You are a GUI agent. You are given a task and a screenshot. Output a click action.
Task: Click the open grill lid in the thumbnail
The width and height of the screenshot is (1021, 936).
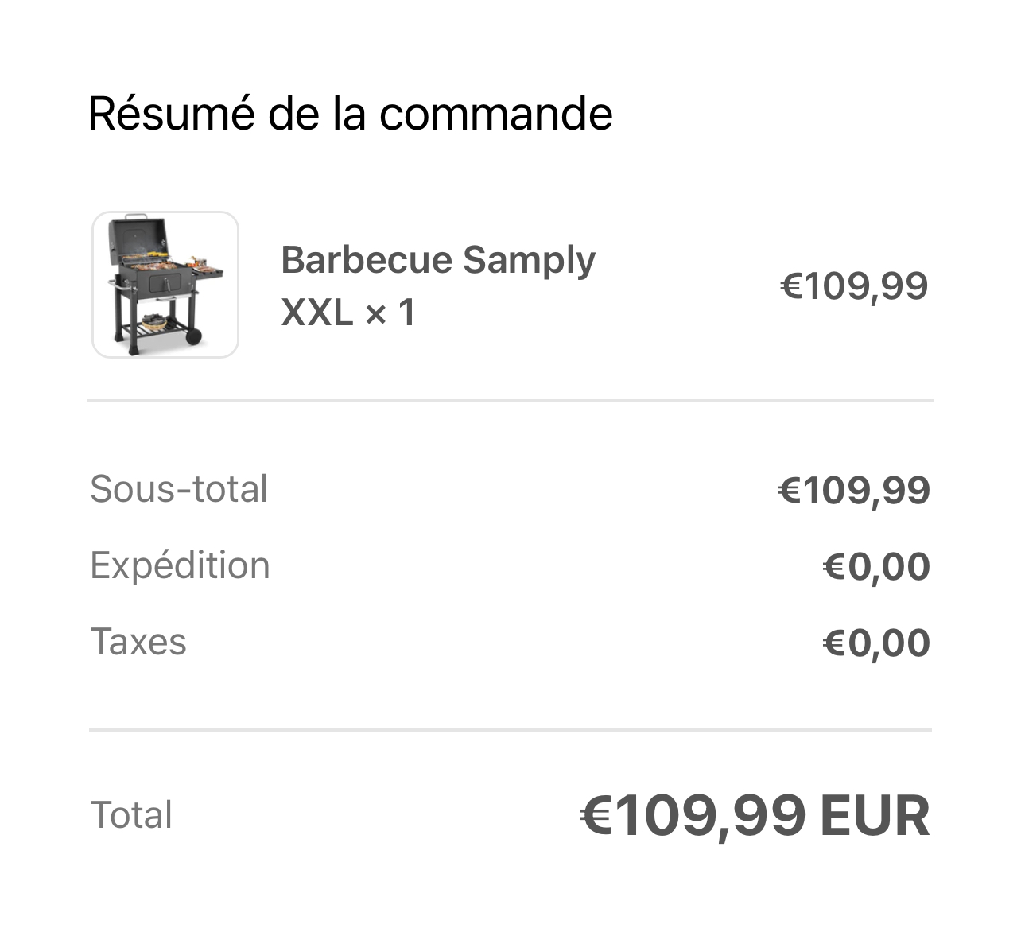(137, 234)
